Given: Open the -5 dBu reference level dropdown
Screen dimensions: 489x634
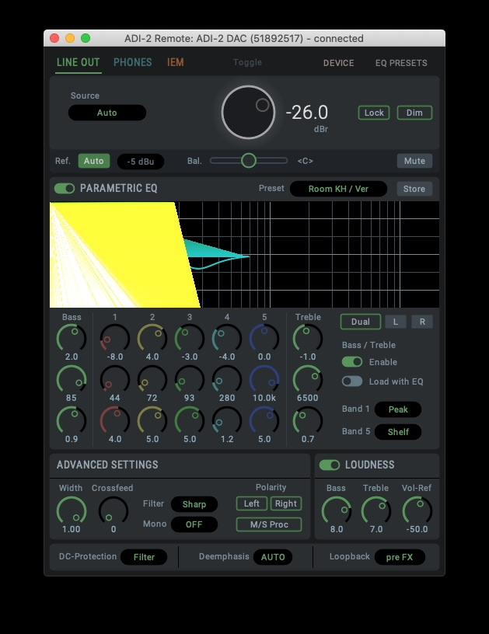Looking at the screenshot, I should tap(141, 162).
